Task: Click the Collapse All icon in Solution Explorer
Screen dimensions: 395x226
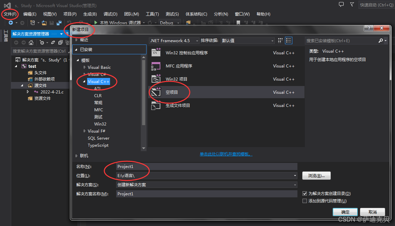Action: 60,43
